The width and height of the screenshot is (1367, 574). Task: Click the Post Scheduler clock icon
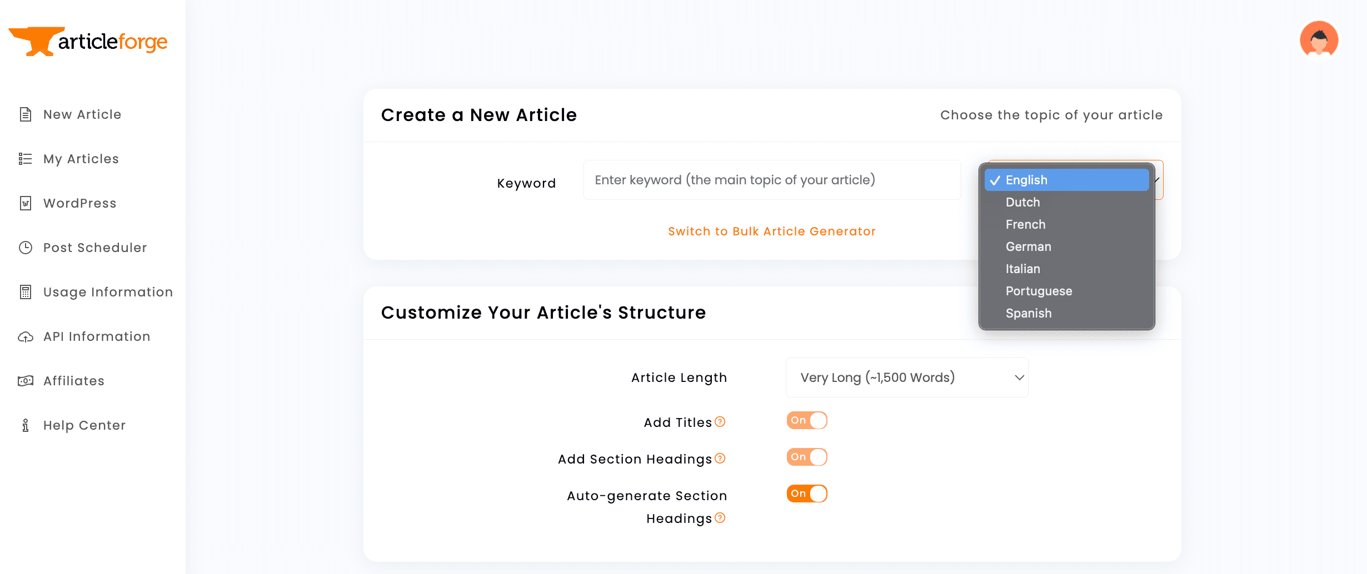point(25,248)
